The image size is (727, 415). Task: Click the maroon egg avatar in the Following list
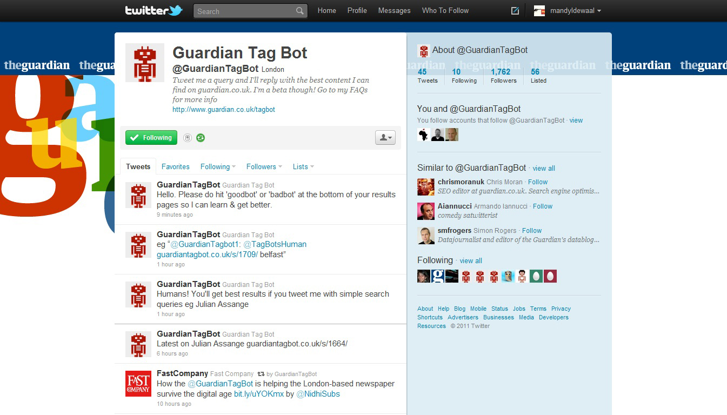coord(550,276)
